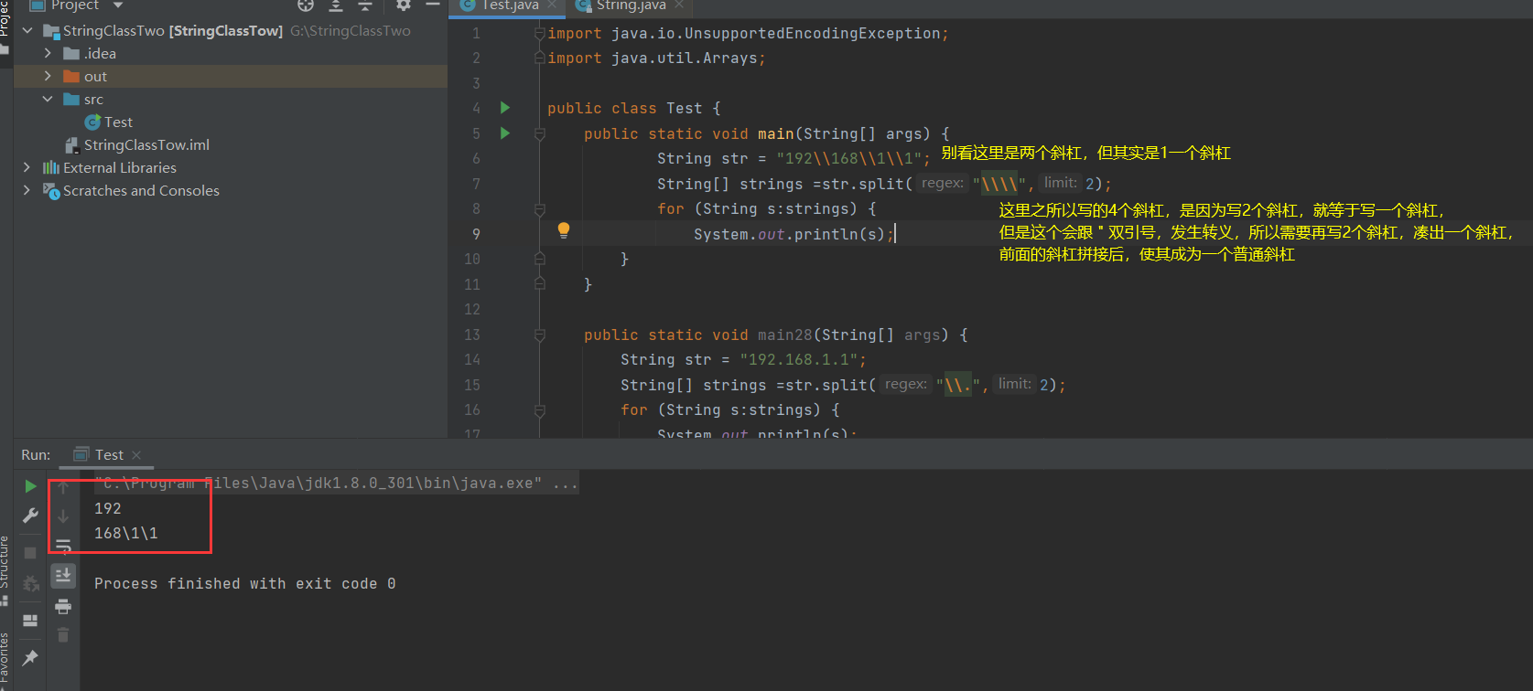Click expand all icon in Project panel

336,5
